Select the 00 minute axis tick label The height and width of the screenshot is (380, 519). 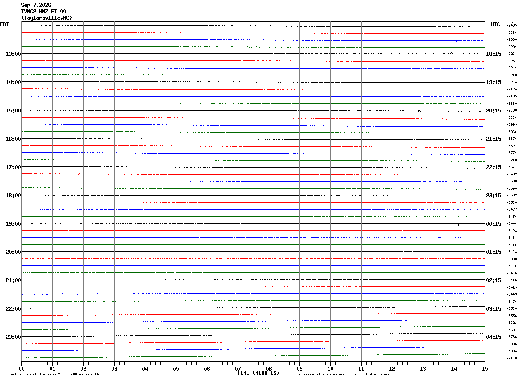[21, 368]
